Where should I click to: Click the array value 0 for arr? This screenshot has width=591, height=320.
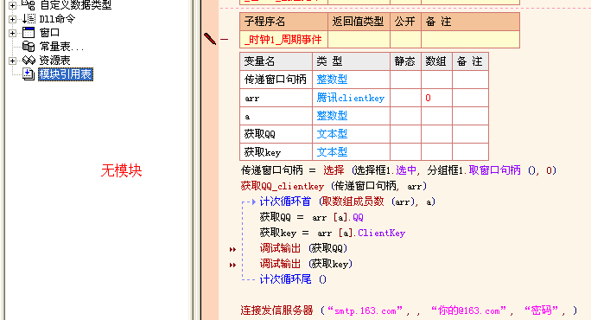pos(428,98)
